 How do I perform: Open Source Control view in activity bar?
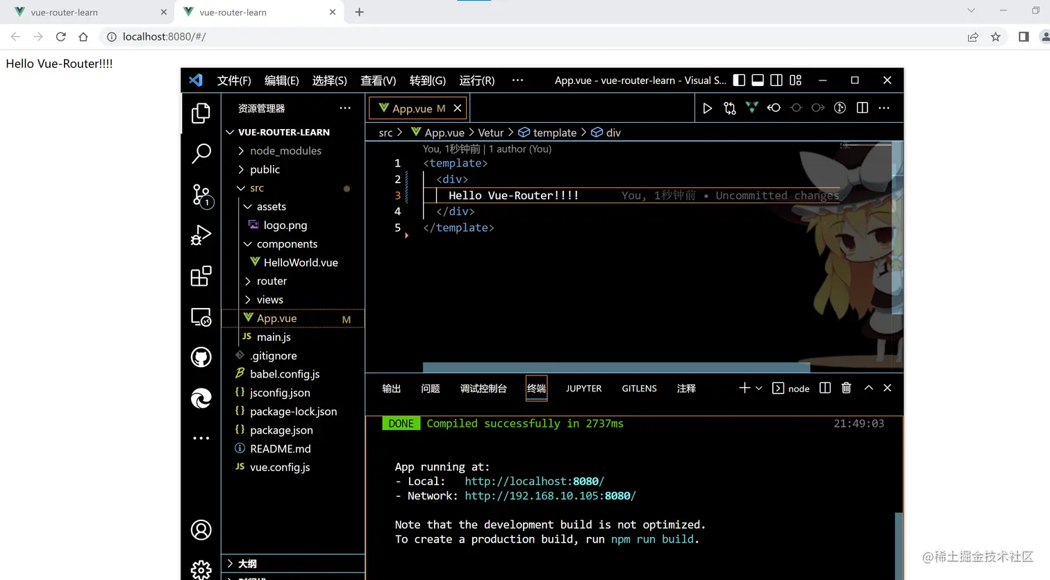point(201,195)
